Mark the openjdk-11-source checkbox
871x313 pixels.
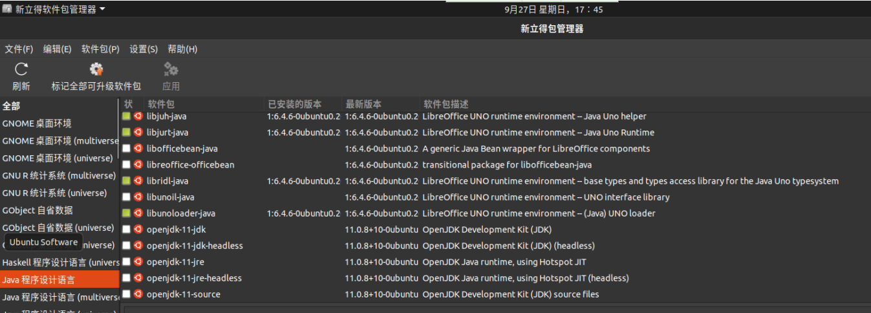click(126, 294)
